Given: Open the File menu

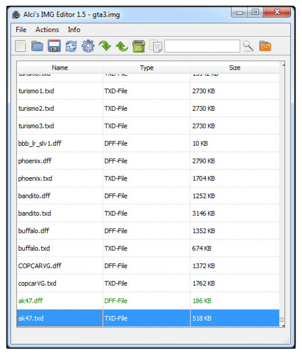Looking at the screenshot, I should coord(21,30).
